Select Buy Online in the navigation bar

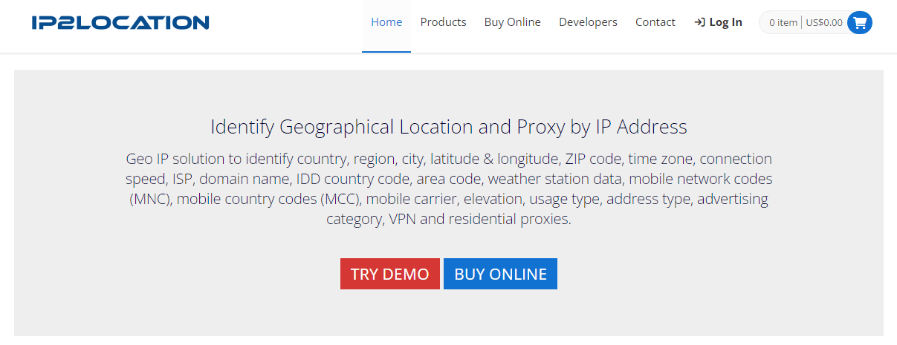pyautogui.click(x=513, y=22)
